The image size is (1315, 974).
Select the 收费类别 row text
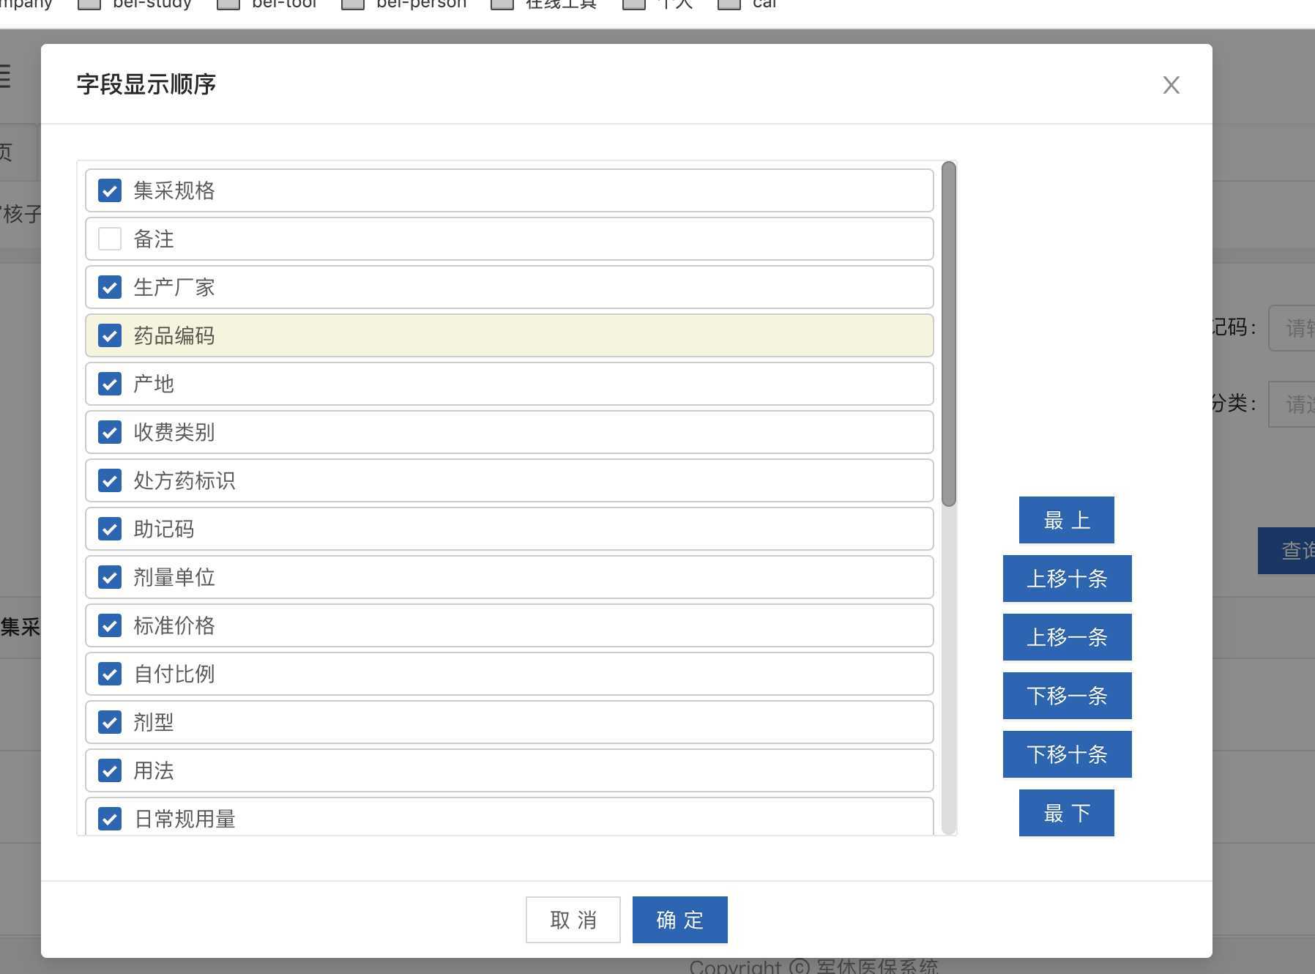pyautogui.click(x=174, y=432)
